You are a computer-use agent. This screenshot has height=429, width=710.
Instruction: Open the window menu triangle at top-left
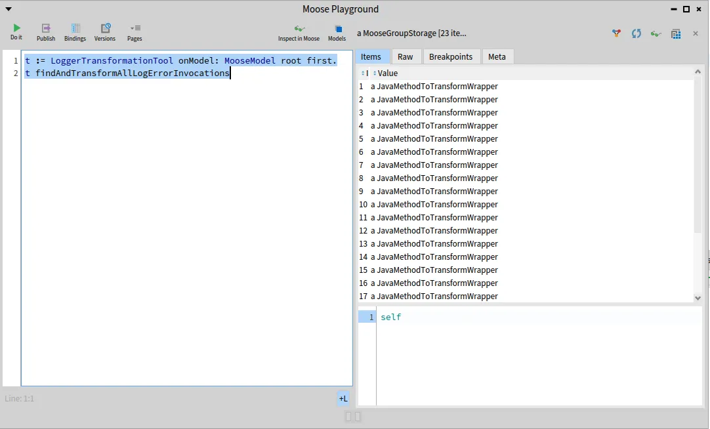(x=9, y=9)
